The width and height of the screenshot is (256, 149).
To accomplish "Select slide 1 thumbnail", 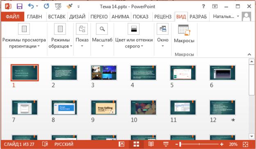I will pos(25,72).
